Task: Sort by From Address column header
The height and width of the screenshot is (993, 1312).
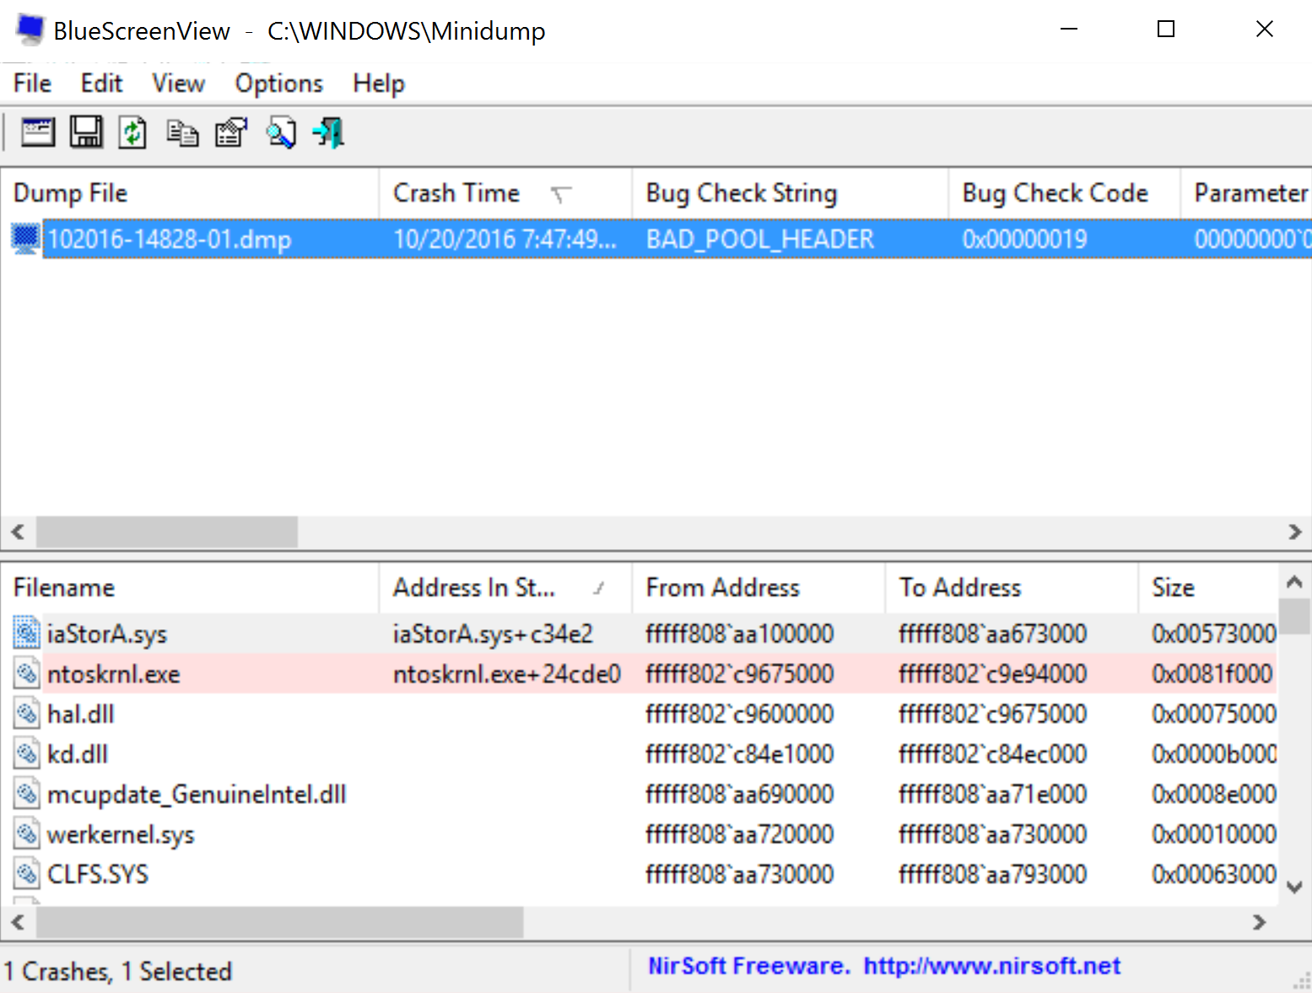Action: click(x=759, y=587)
